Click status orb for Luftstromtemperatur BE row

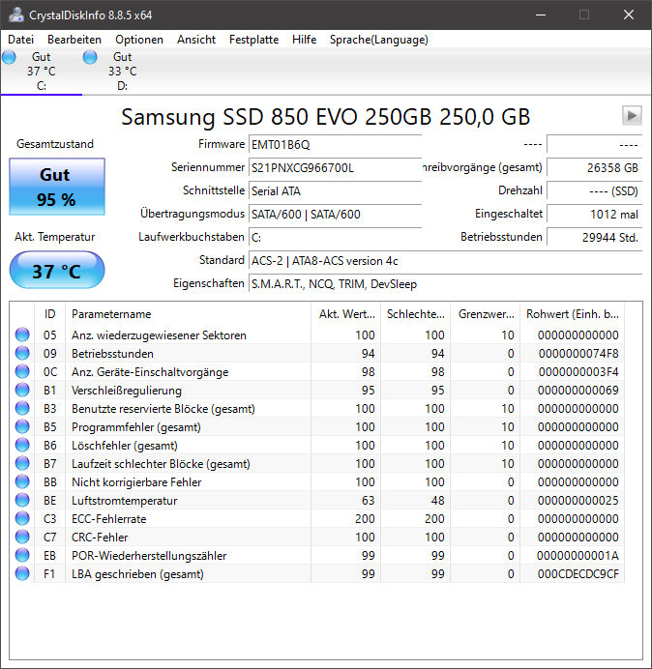pos(22,500)
